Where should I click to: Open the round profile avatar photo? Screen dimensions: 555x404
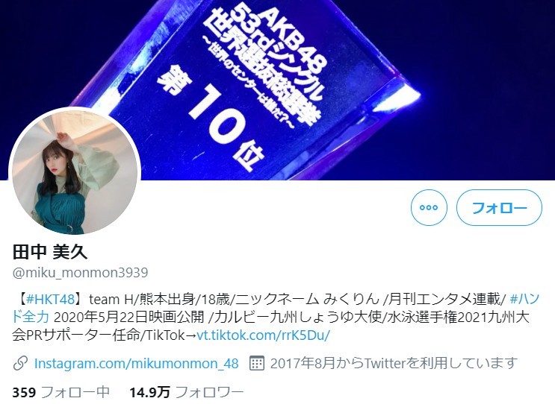75,172
